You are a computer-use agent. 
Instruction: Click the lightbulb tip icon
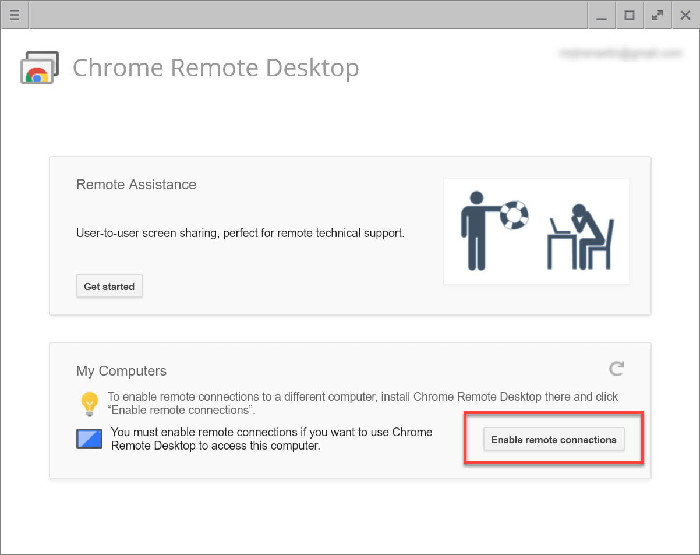89,404
